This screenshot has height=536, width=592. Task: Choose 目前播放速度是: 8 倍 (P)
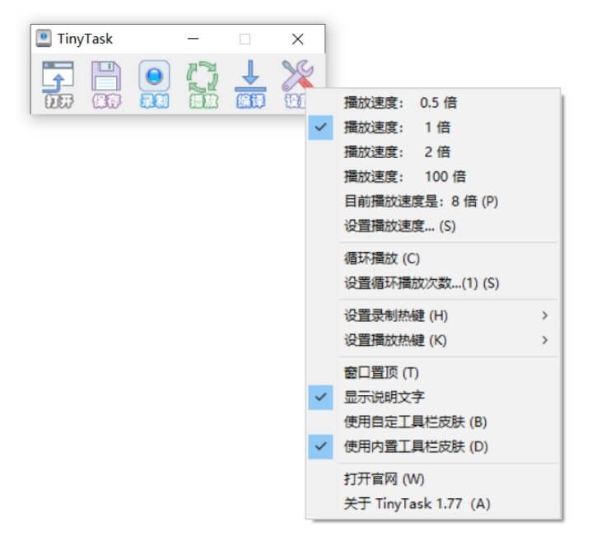pyautogui.click(x=433, y=201)
